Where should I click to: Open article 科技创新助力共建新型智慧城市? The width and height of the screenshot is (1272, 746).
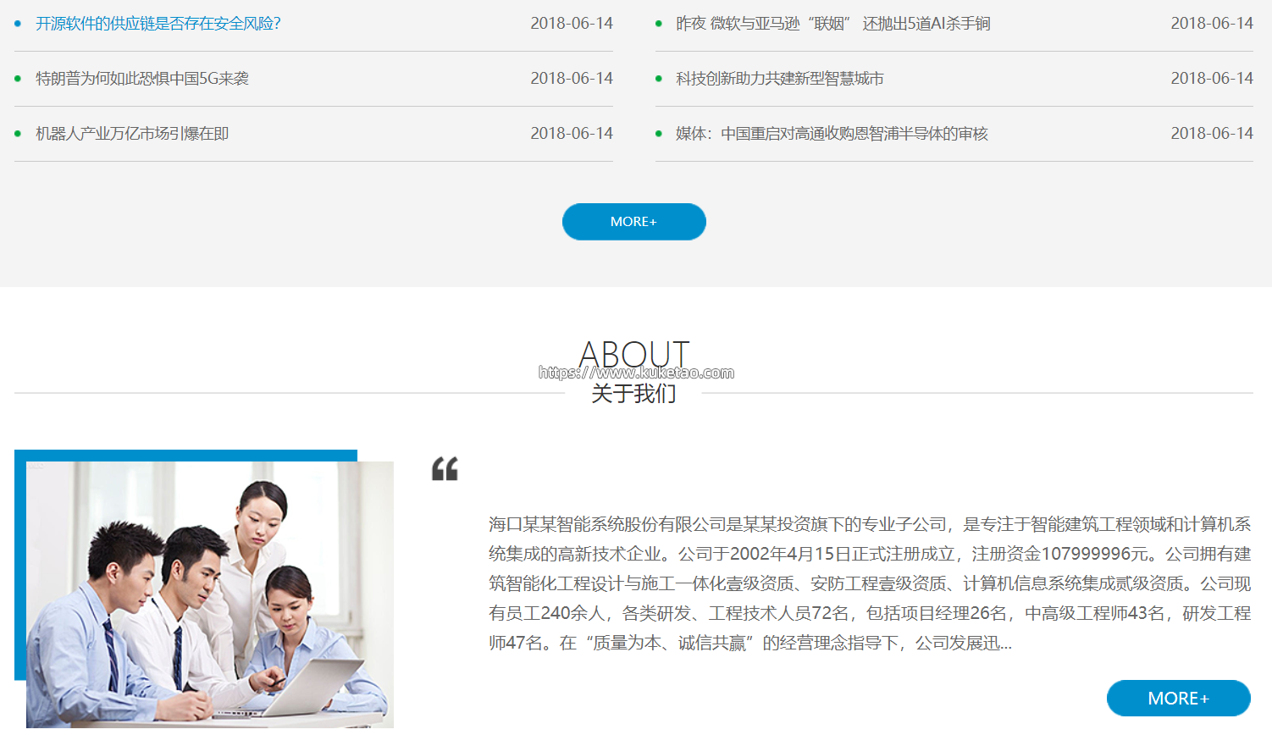[780, 79]
